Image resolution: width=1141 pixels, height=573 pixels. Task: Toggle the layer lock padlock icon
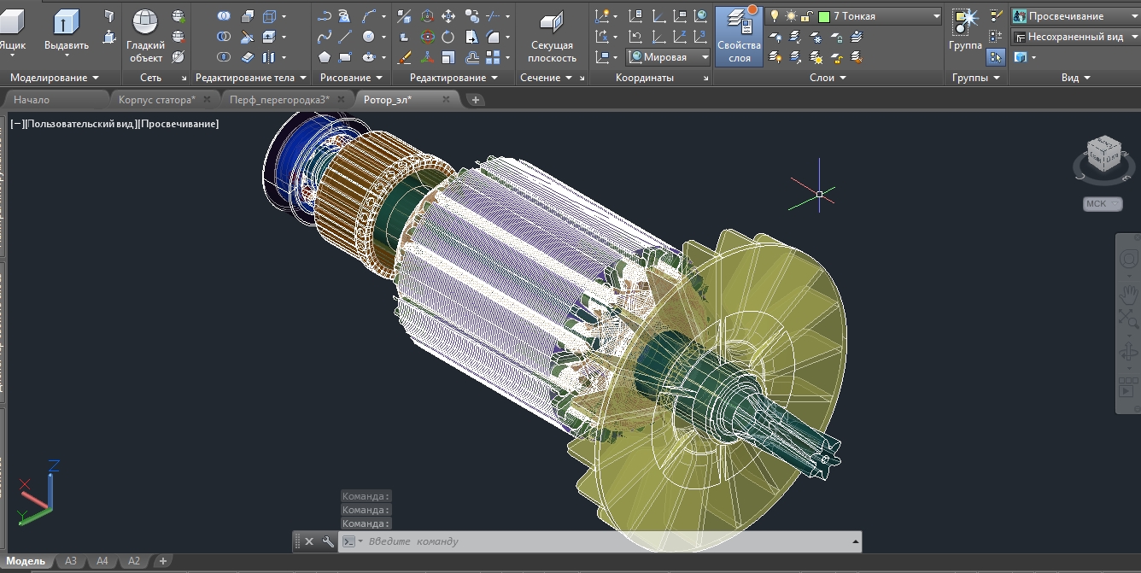(807, 16)
